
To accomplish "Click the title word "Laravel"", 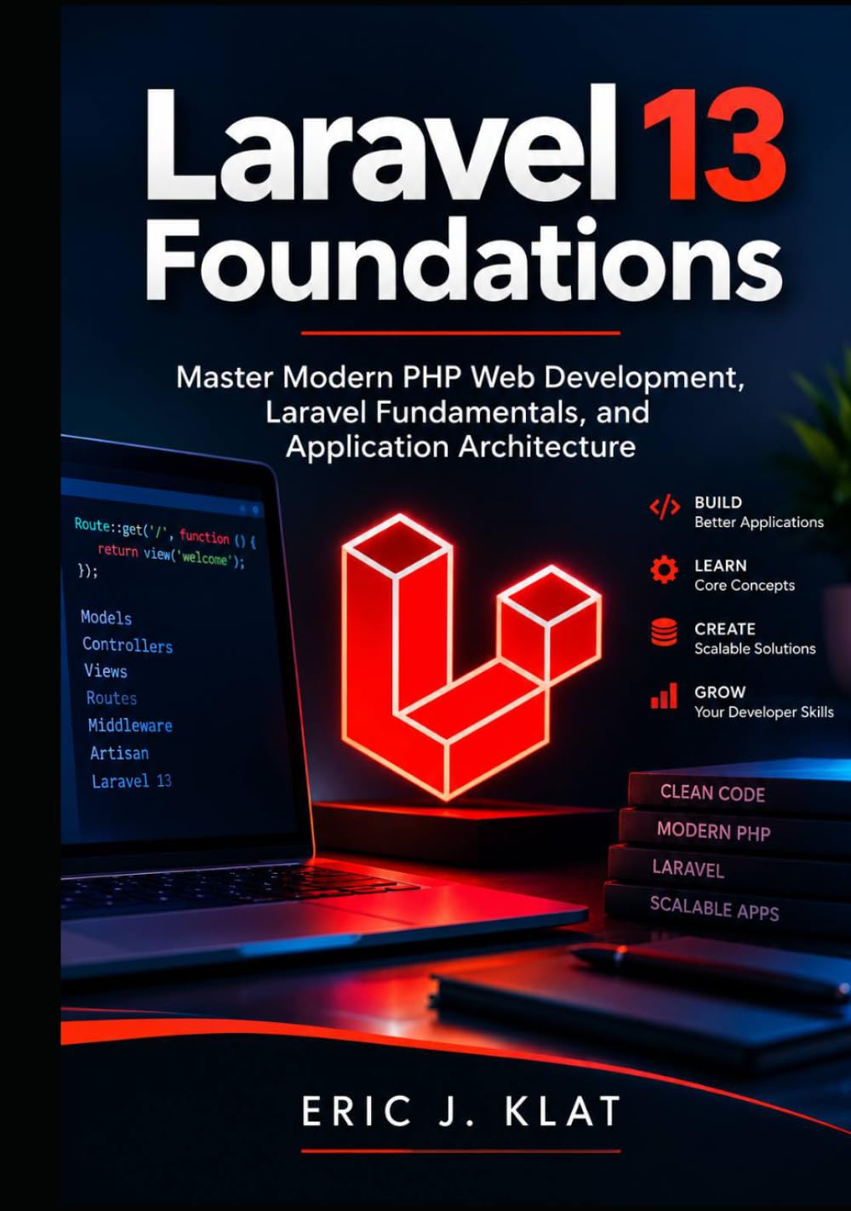I will pyautogui.click(x=380, y=145).
